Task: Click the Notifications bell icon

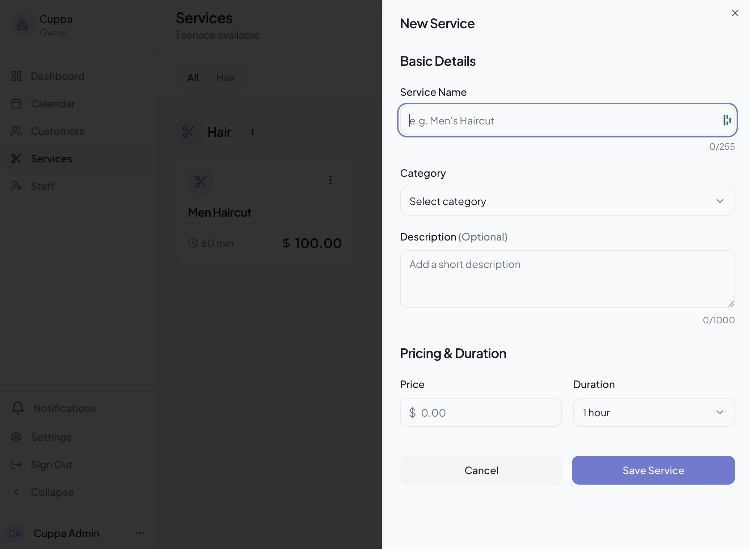Action: [x=17, y=408]
